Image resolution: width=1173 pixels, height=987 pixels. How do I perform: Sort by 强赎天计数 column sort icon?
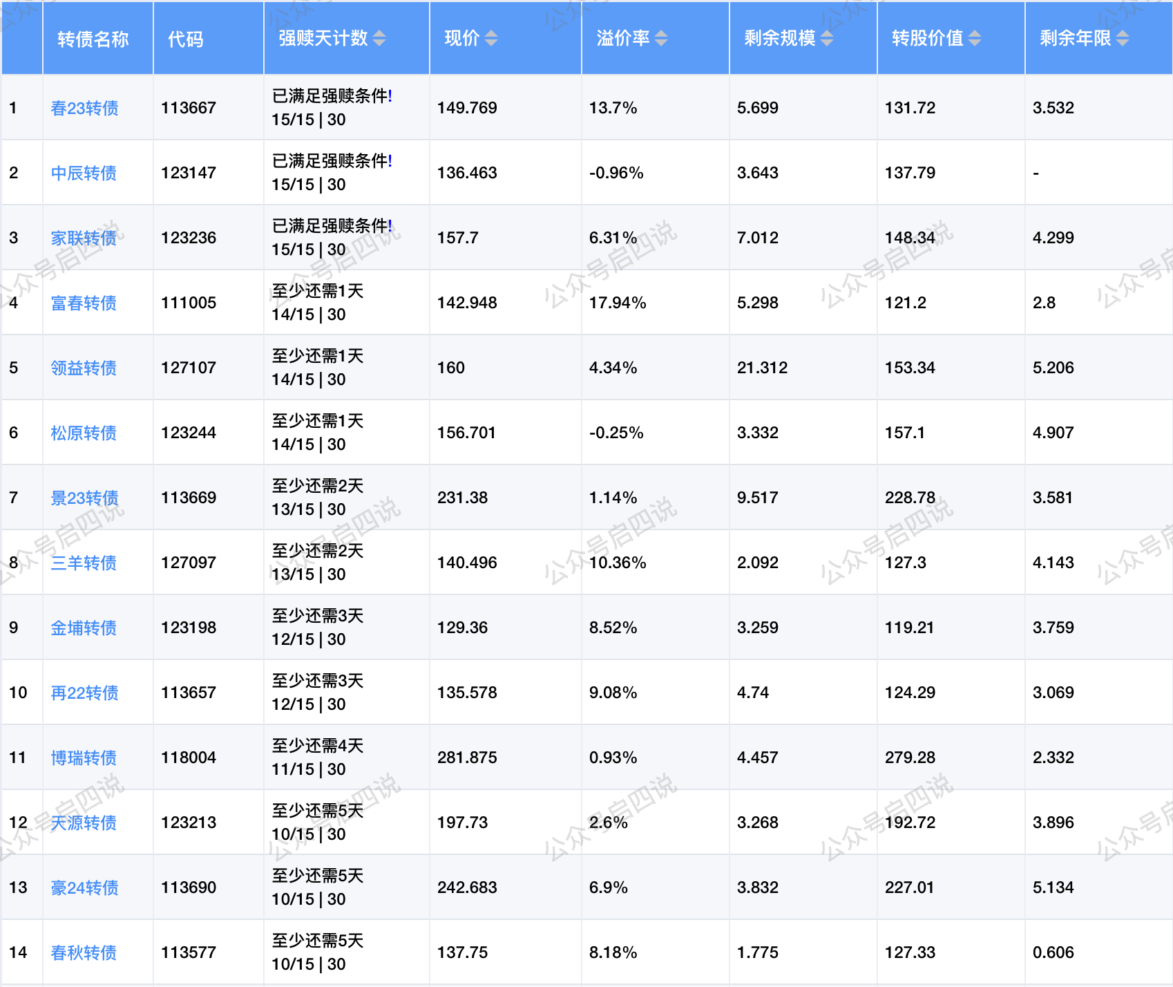coord(379,39)
